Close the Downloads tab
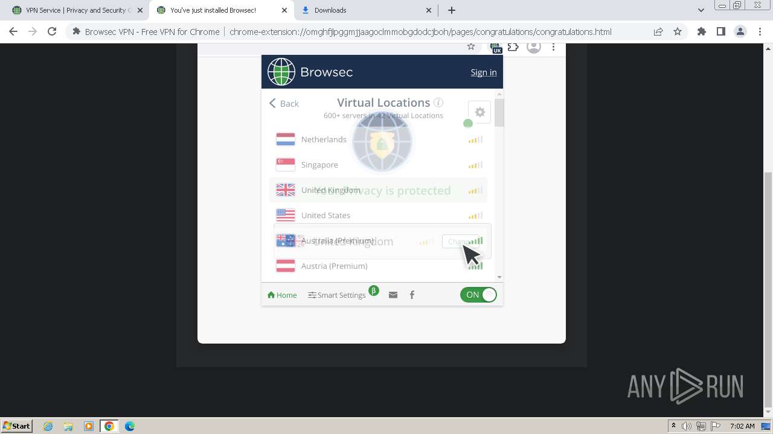The width and height of the screenshot is (773, 434). 429,10
